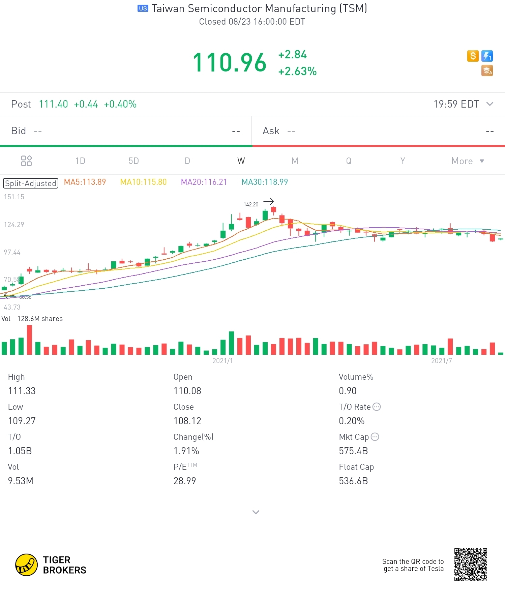Open the More timeframes dropdown
505x606 pixels.
coord(468,161)
